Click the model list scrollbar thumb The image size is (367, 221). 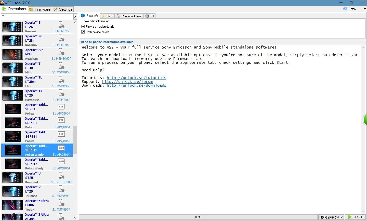[x=75, y=140]
